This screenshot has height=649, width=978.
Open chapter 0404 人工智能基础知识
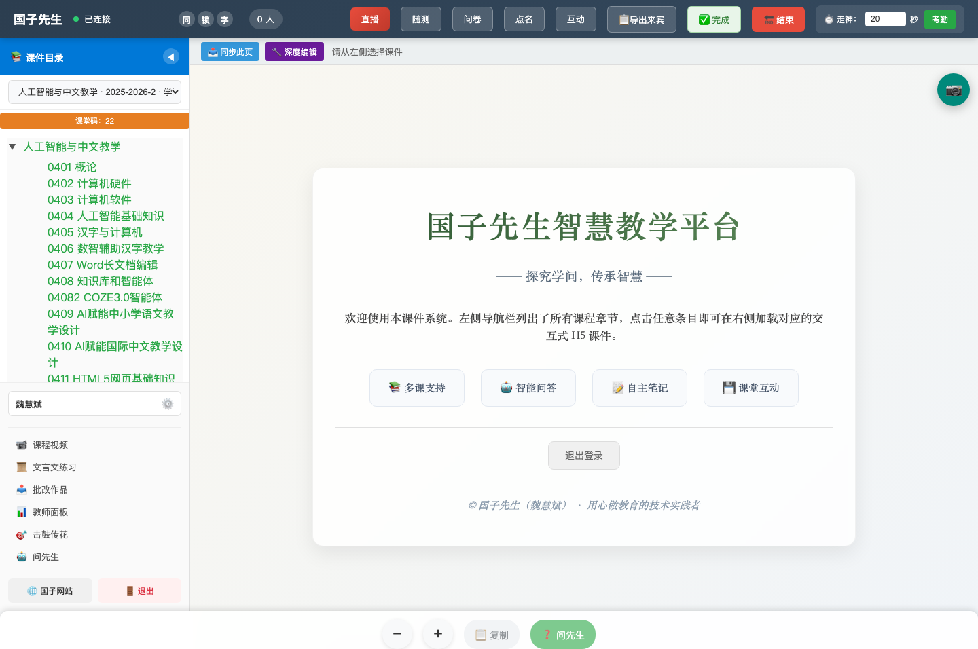pos(106,216)
